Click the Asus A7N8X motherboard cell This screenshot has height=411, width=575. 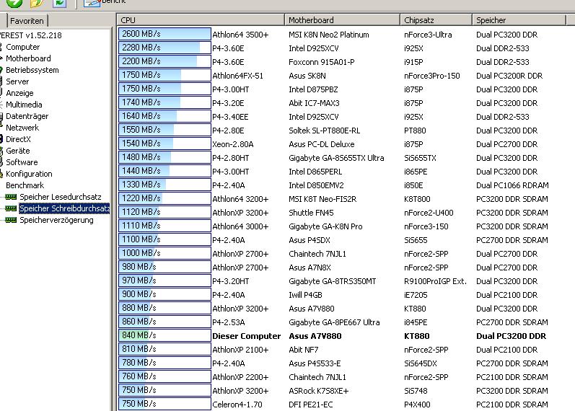coord(310,268)
